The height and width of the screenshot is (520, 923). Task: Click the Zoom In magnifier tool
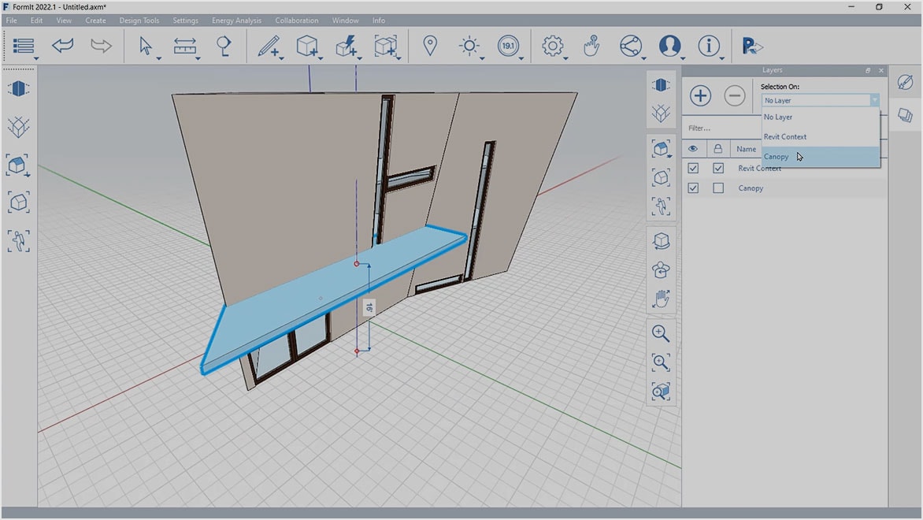point(661,332)
